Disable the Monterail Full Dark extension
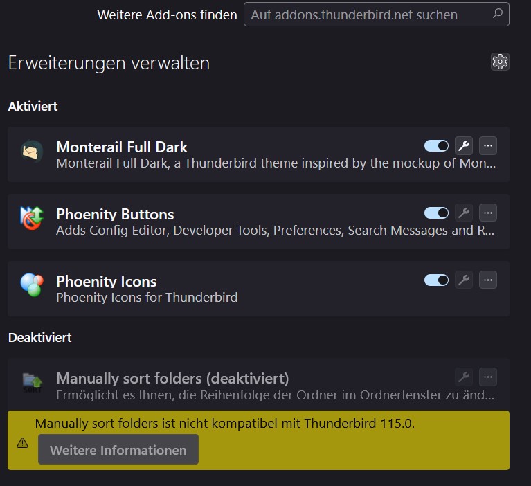Screen dimensions: 531x486 436,145
